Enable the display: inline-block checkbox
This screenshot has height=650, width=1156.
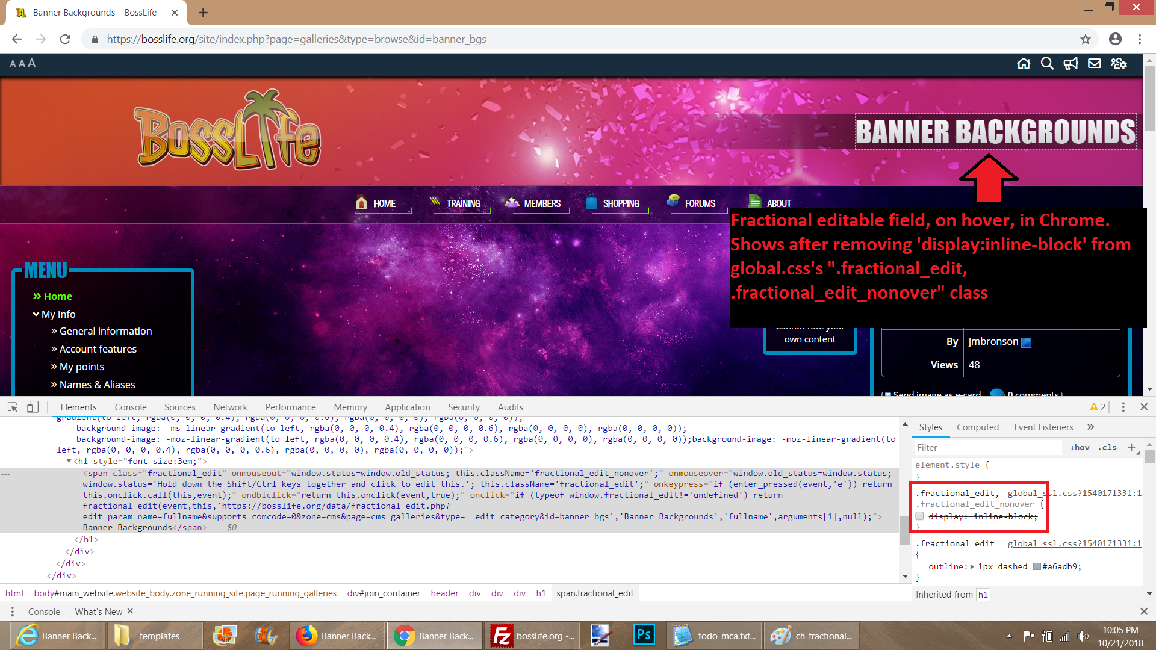(x=920, y=516)
